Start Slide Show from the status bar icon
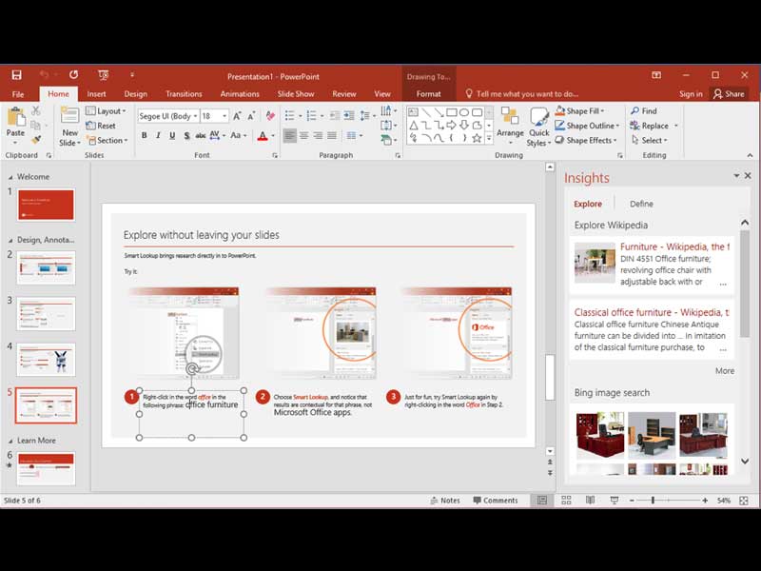This screenshot has height=571, width=761. (x=615, y=500)
